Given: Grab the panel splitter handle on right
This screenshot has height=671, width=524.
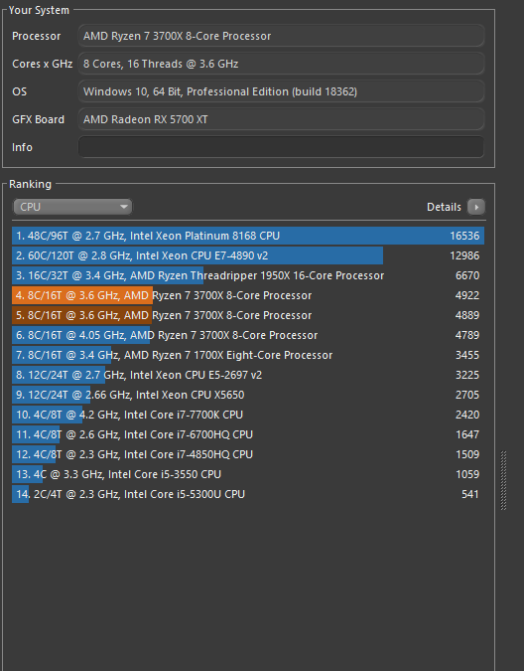Looking at the screenshot, I should coord(503,480).
